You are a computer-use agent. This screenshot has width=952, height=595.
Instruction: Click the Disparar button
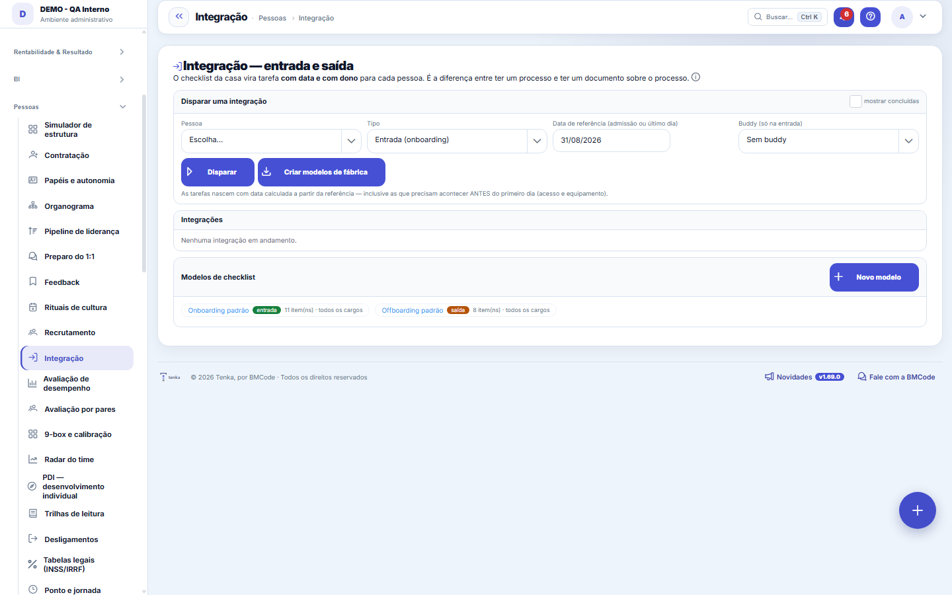point(218,172)
